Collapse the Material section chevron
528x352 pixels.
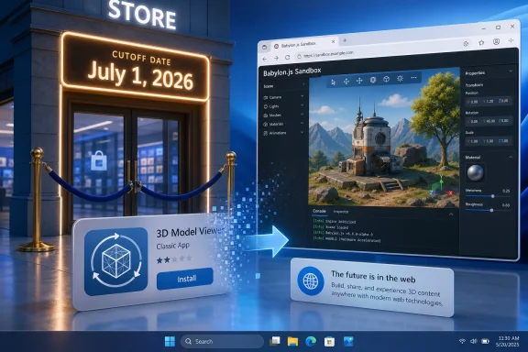coord(511,157)
